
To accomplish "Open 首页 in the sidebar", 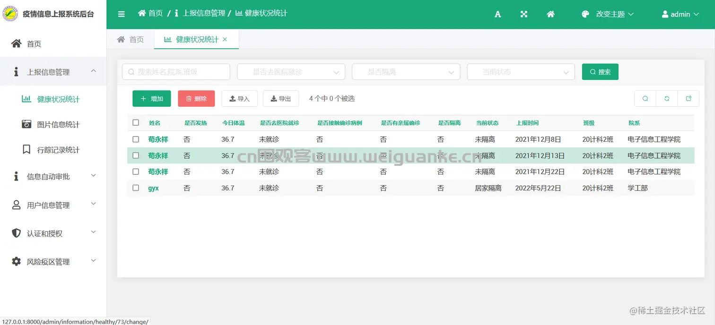I will tap(53, 43).
